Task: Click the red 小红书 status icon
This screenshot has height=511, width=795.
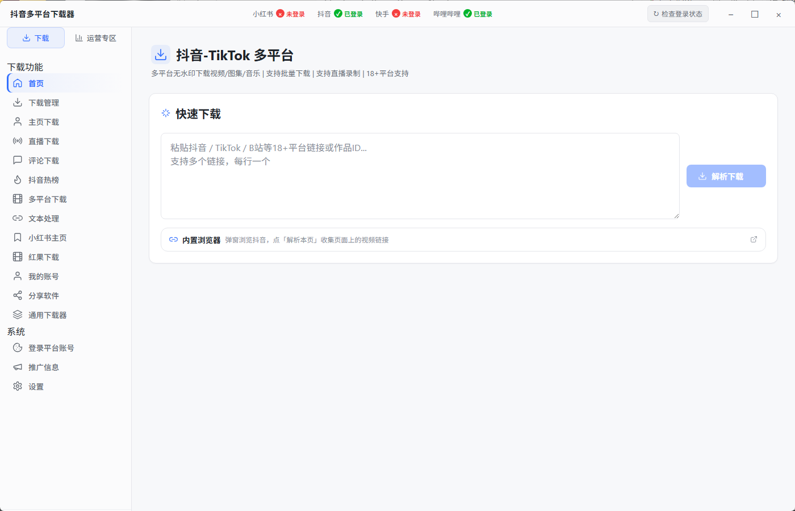Action: pyautogui.click(x=280, y=14)
